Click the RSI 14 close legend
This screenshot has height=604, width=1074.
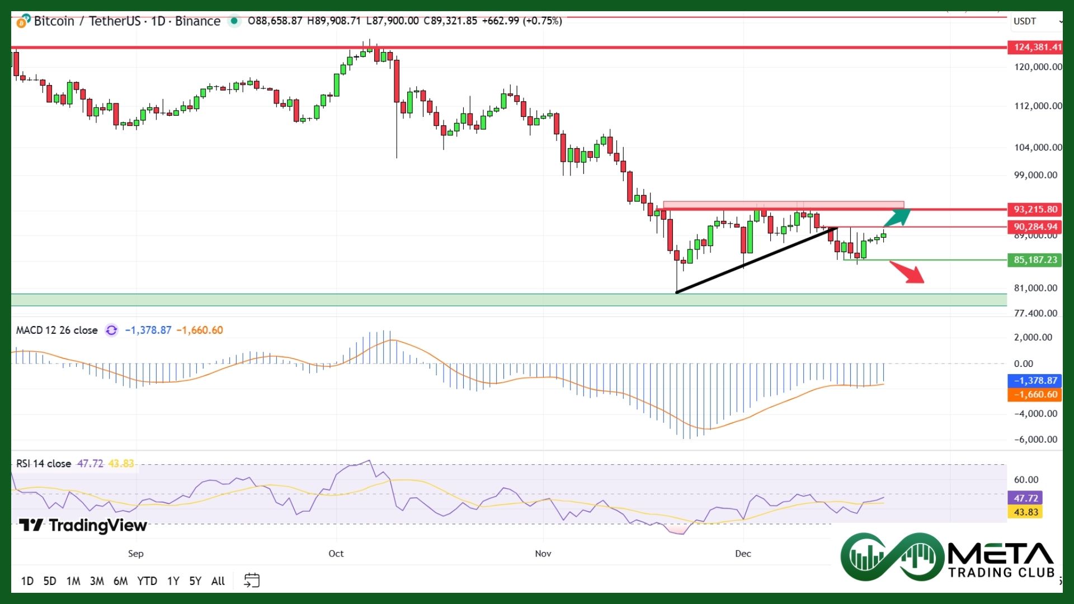[44, 464]
